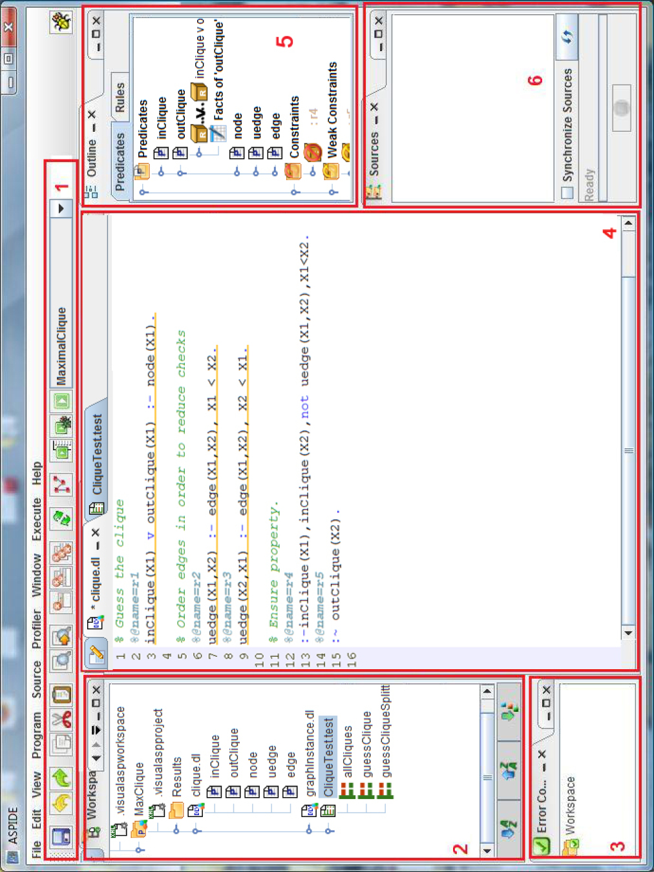Click the run-with-ruler profiler icon

pyautogui.click(x=61, y=450)
